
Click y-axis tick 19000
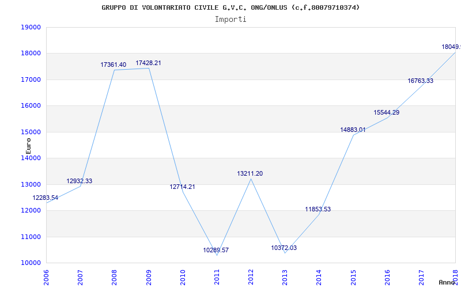coord(31,27)
